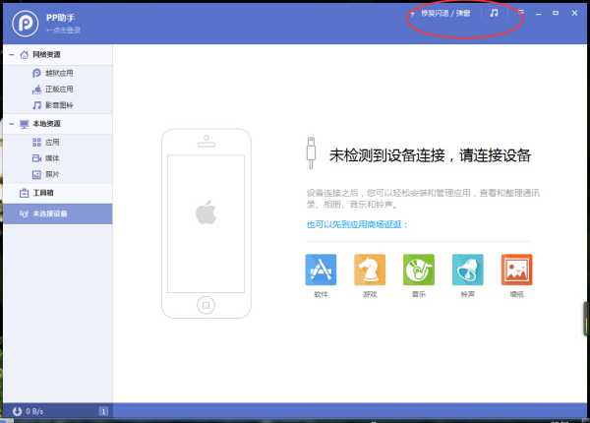Click the small arrow icon before 修复闪退

coord(412,14)
